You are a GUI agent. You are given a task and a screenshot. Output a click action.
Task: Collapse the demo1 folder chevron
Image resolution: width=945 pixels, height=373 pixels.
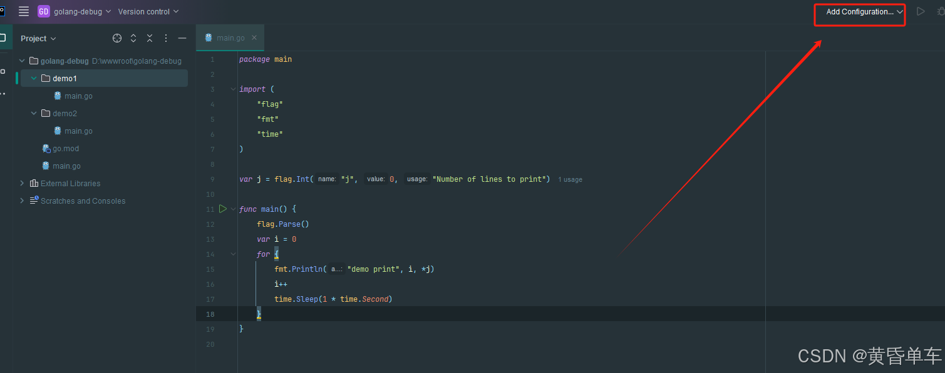(34, 78)
